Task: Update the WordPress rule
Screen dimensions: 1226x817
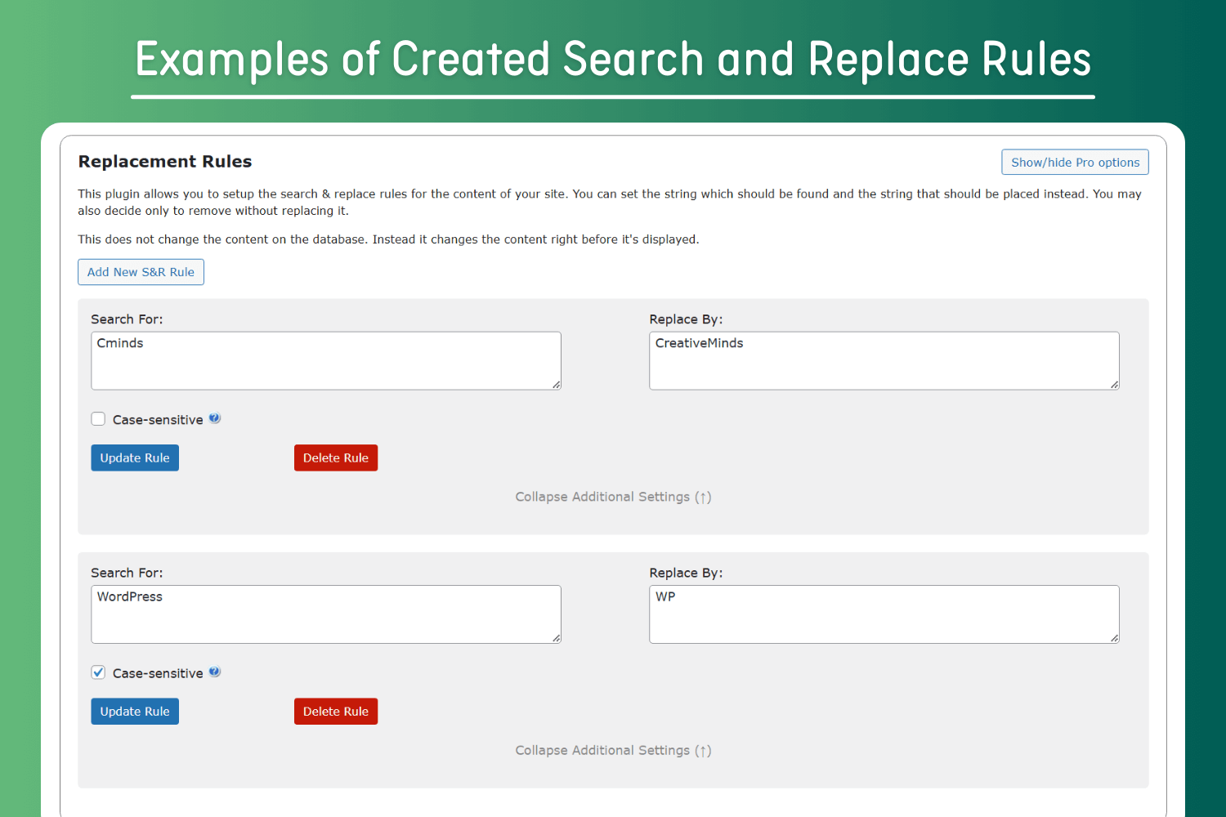Action: tap(135, 711)
